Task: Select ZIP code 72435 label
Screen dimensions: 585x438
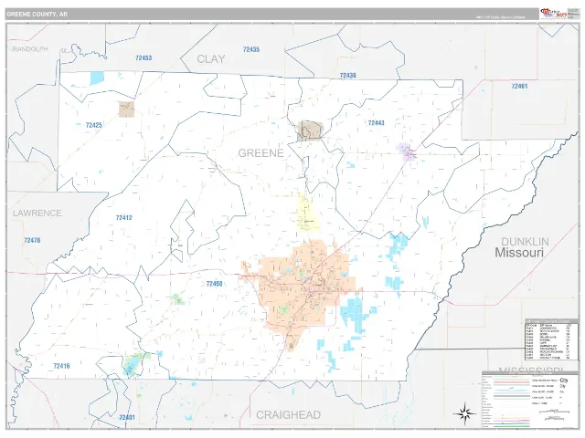Action: 251,49
